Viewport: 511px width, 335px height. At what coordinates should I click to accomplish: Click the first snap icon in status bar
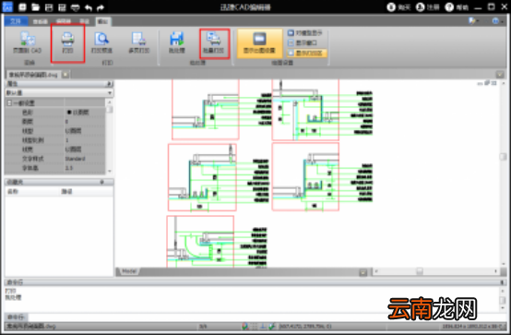(x=245, y=326)
